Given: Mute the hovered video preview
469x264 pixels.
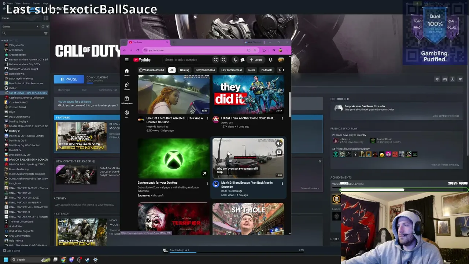Looking at the screenshot, I should point(279,143).
